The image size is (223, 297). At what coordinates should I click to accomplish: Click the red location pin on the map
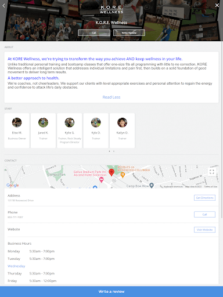[111, 172]
